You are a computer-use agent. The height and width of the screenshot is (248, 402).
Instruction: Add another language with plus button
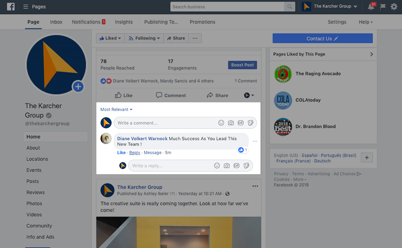click(x=367, y=158)
